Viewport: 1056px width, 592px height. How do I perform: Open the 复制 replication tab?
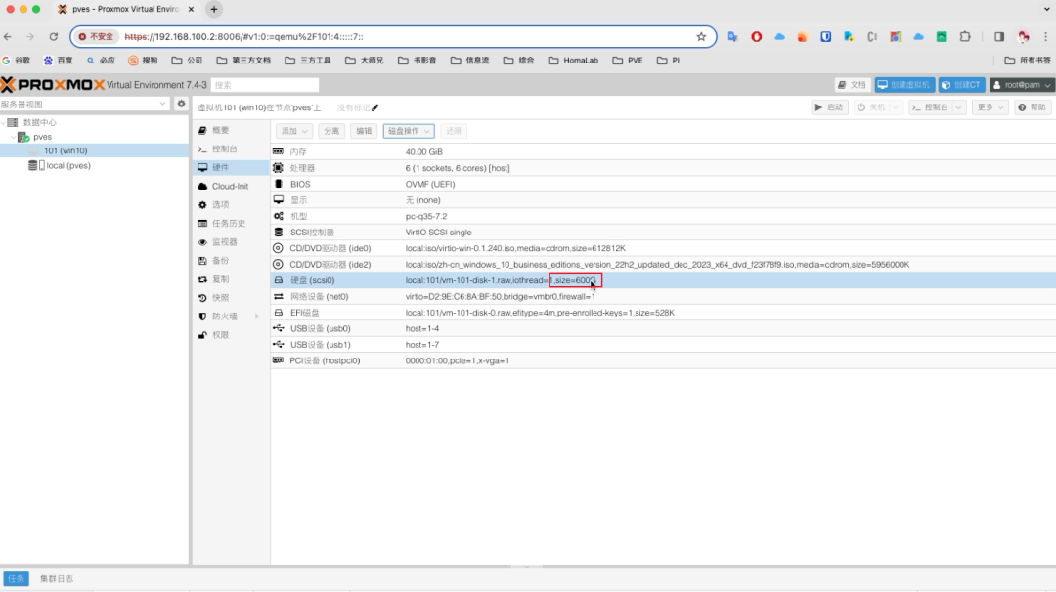point(231,279)
